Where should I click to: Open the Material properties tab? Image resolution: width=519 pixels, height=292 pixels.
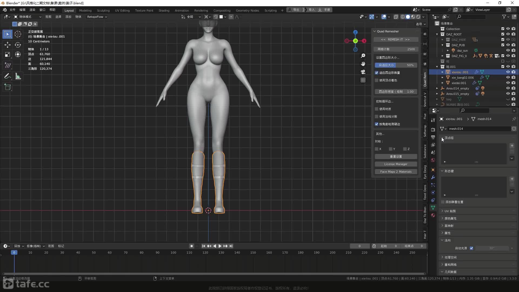[x=433, y=215]
